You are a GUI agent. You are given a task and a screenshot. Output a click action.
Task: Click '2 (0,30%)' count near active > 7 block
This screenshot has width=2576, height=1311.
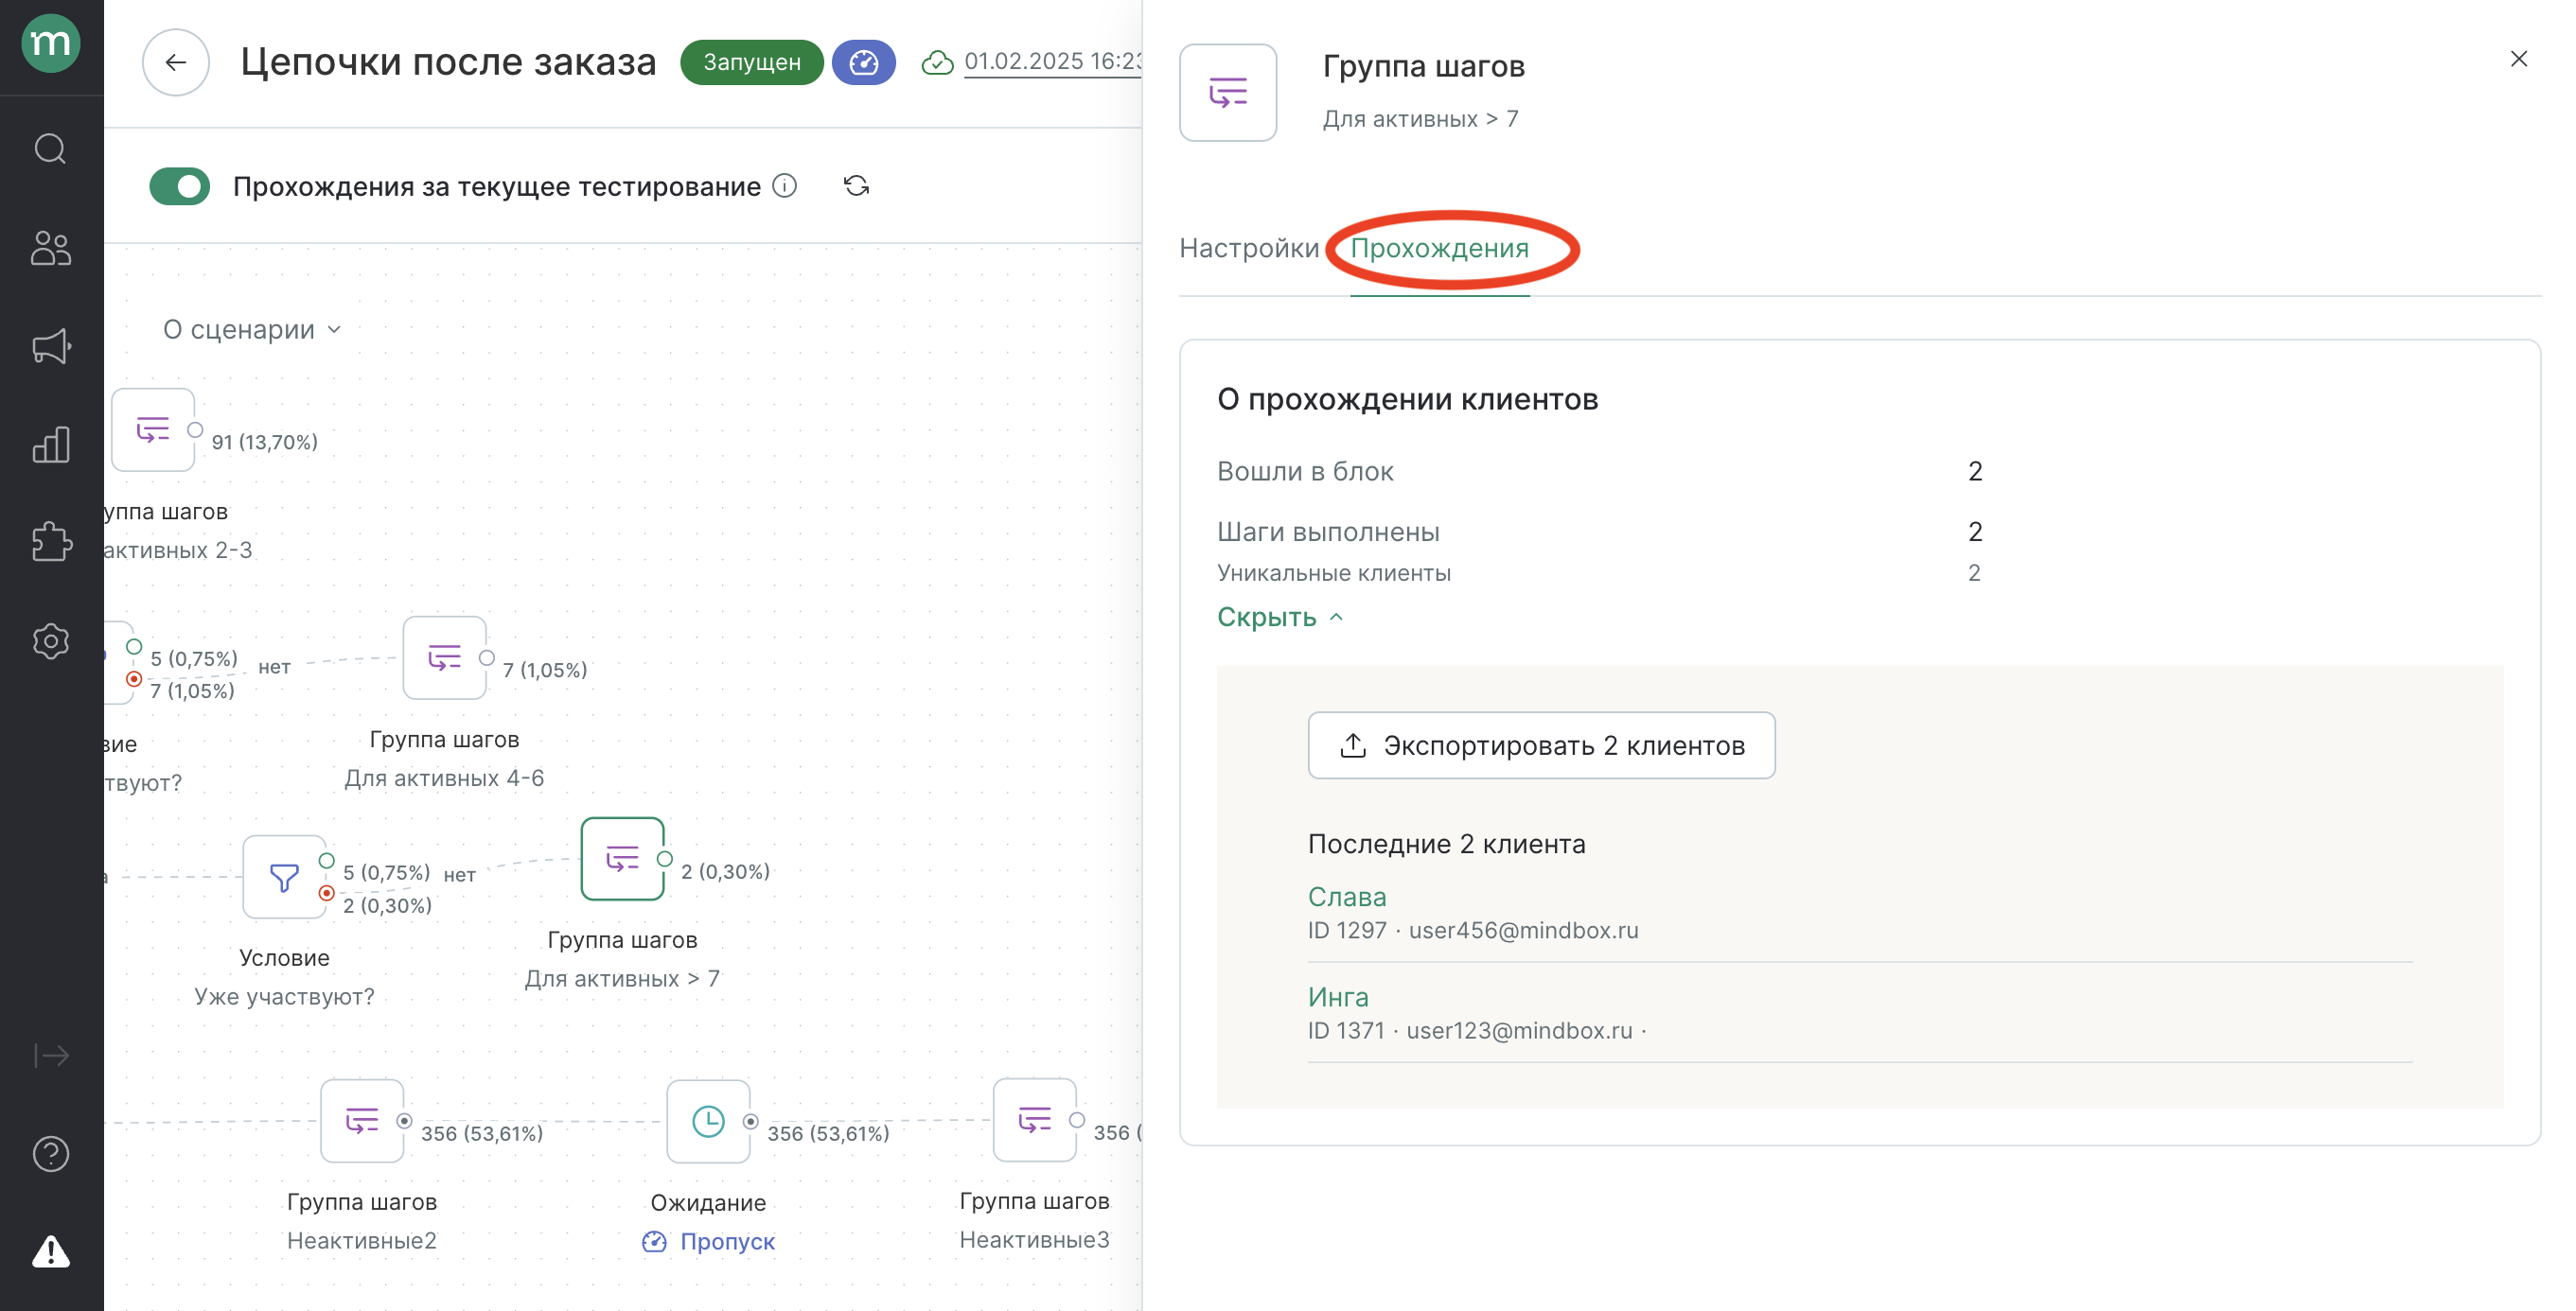pyautogui.click(x=725, y=871)
